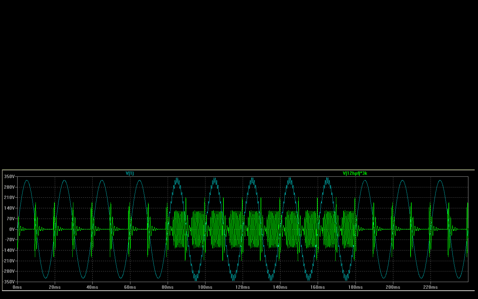Click the 210V vertical axis label
The height and width of the screenshot is (299, 478).
click(9, 198)
